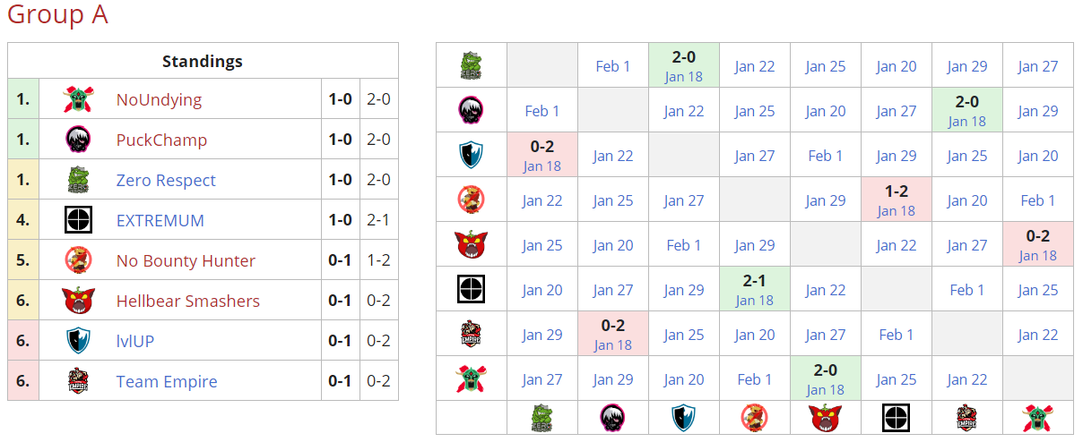Click the lvlUP shield logo in Standings

point(79,341)
